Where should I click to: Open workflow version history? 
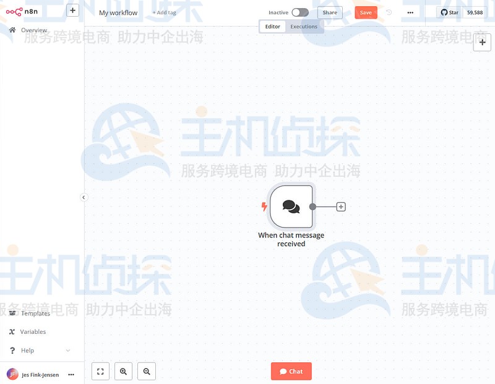(x=387, y=12)
